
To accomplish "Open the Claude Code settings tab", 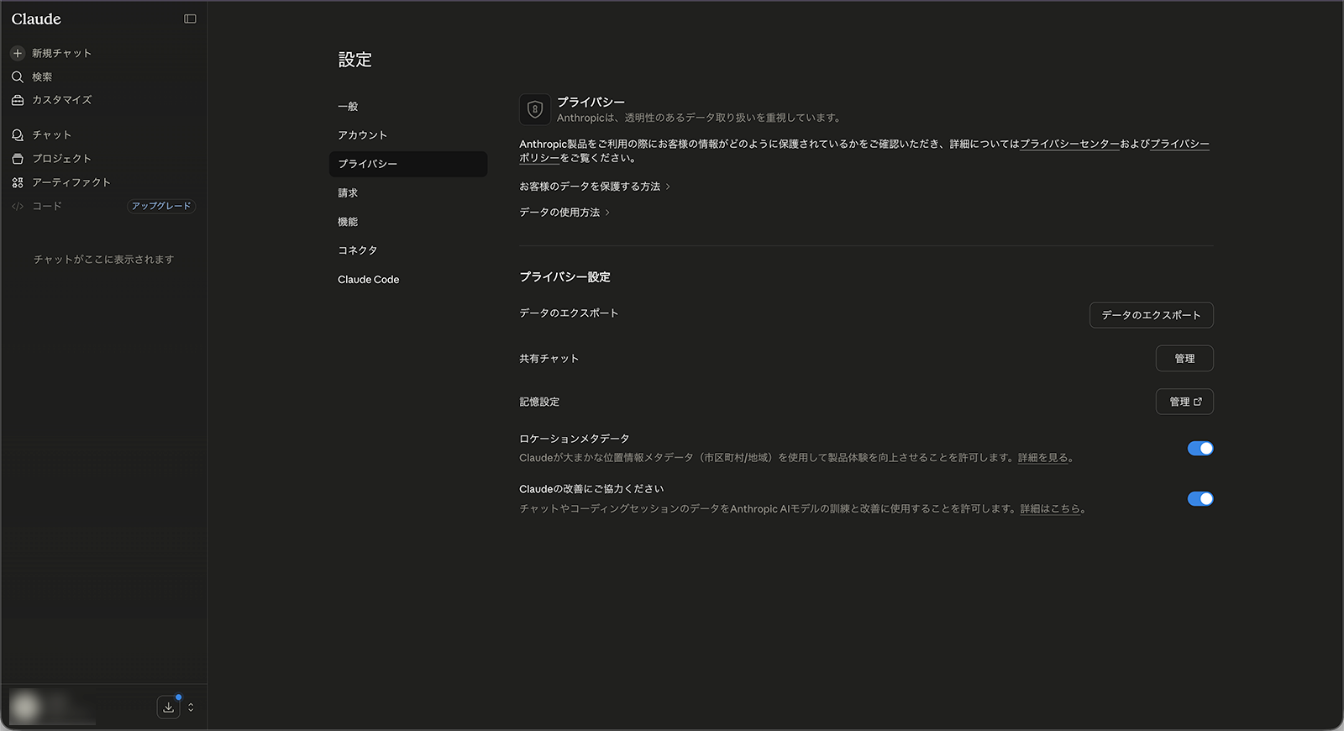I will [408, 280].
